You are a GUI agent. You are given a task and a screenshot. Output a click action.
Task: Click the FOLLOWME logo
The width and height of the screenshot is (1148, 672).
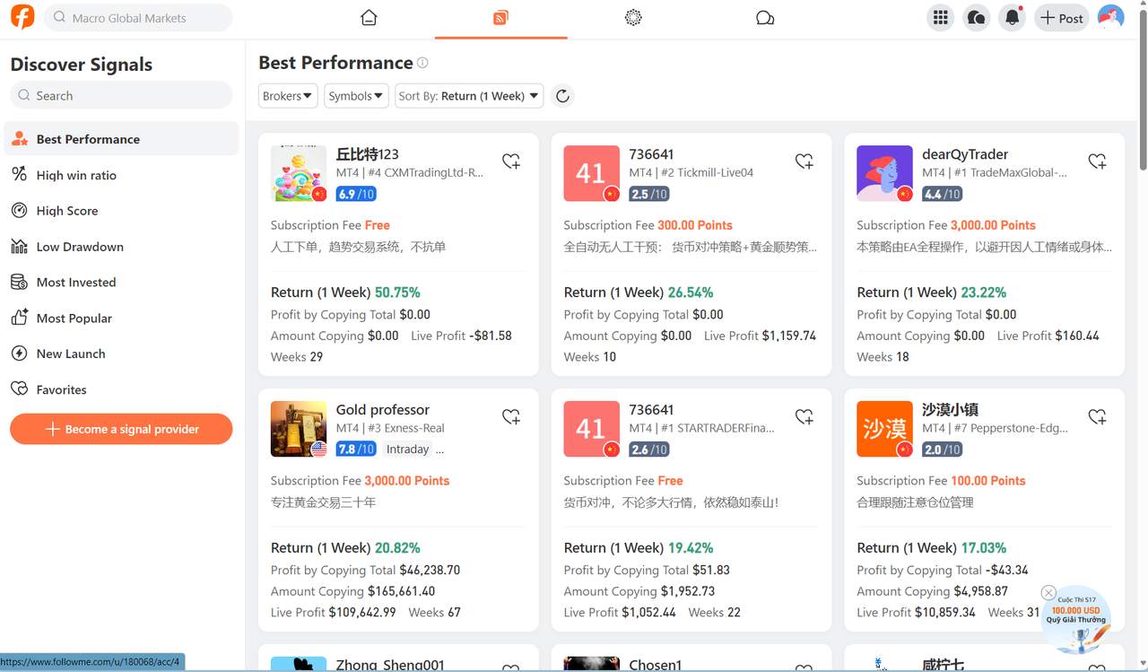point(21,17)
